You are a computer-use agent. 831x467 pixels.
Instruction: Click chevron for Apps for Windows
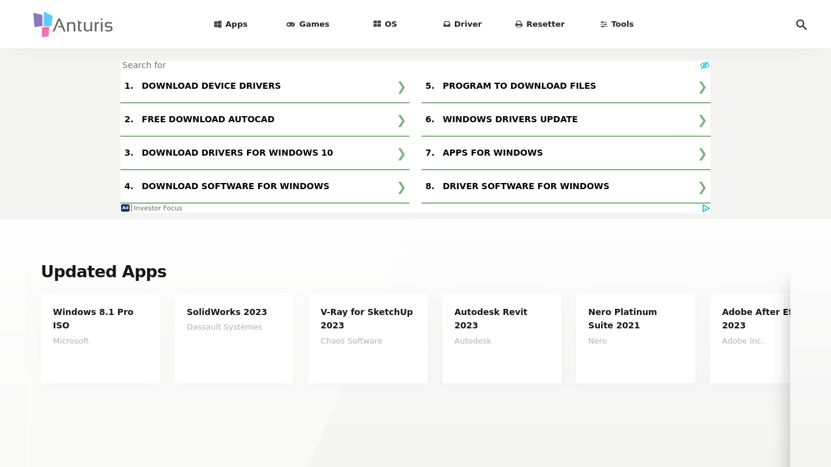[x=702, y=154]
